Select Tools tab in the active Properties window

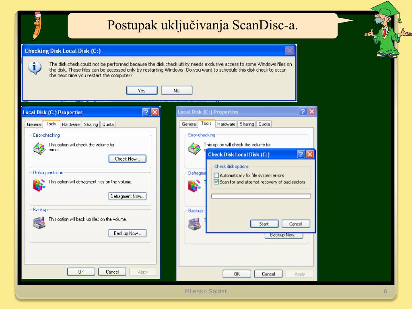[51, 124]
